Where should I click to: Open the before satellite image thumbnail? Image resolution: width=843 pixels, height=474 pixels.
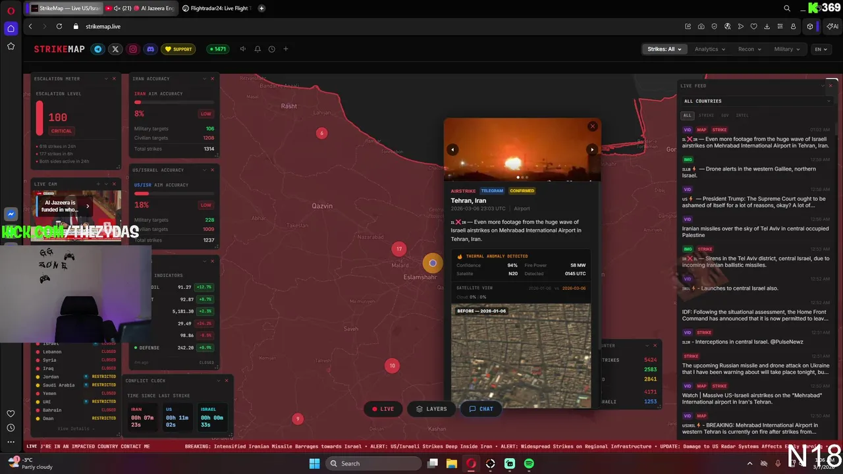pos(521,355)
